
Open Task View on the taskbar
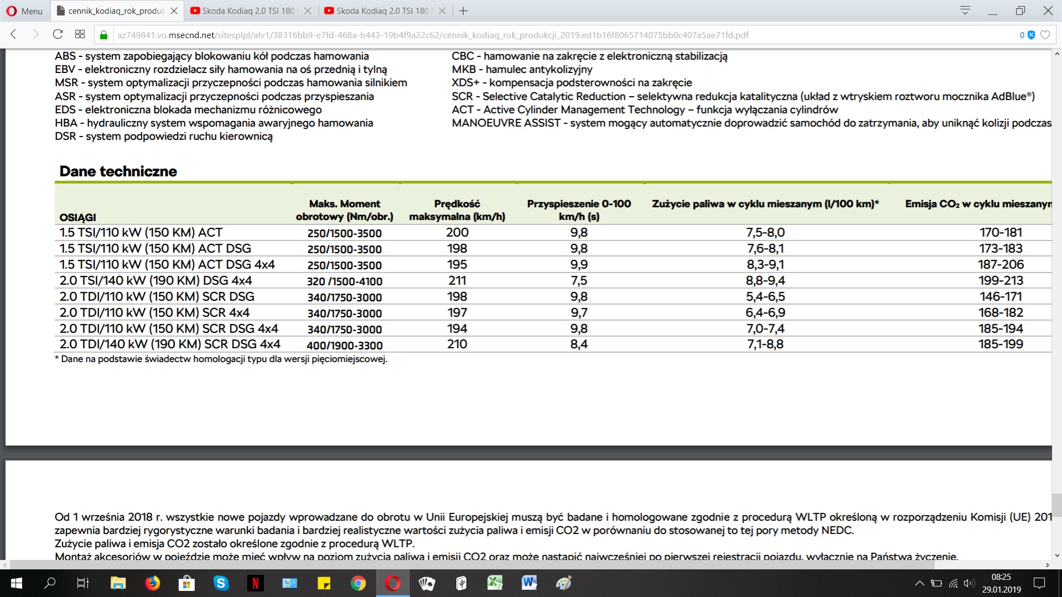(x=83, y=583)
